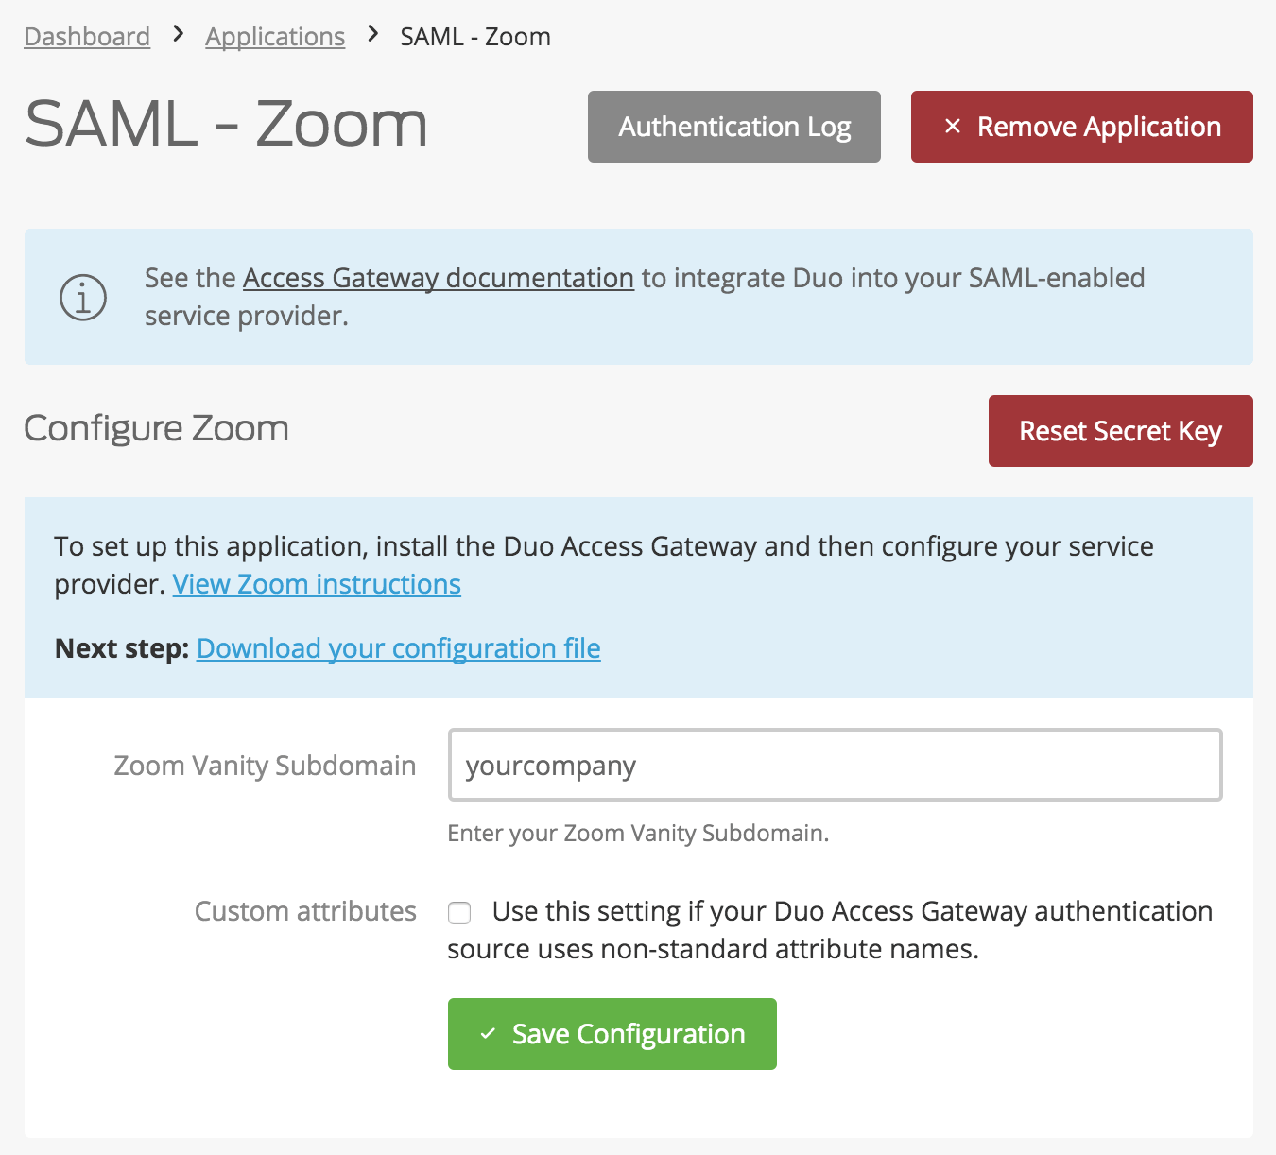Screen dimensions: 1276x1155
Task: Click Remove Application
Action: (1081, 126)
